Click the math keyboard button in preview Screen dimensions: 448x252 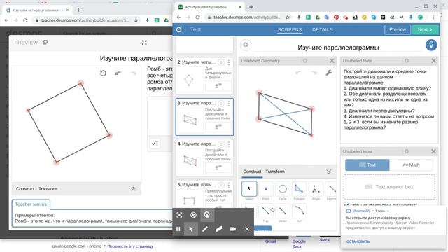coord(155,143)
